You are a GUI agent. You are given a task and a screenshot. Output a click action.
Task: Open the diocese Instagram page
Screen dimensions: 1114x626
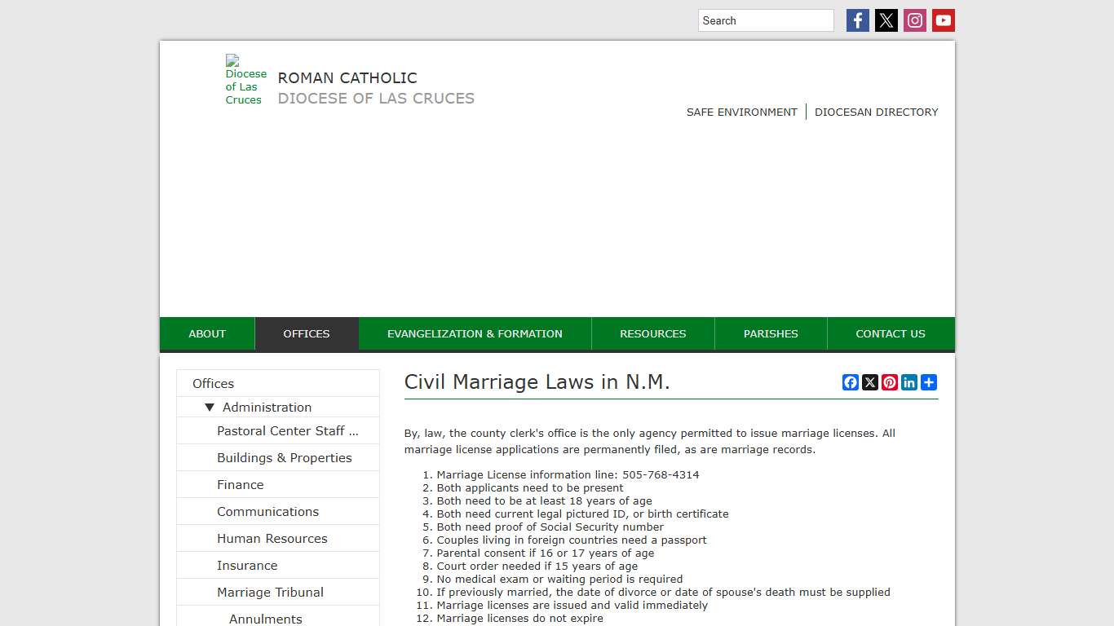[x=914, y=20]
